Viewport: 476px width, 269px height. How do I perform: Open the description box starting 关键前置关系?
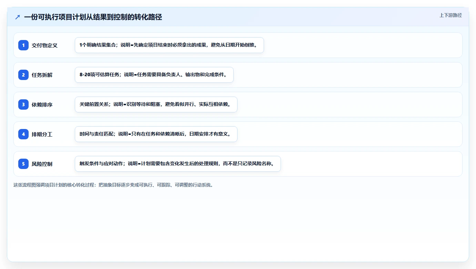156,104
